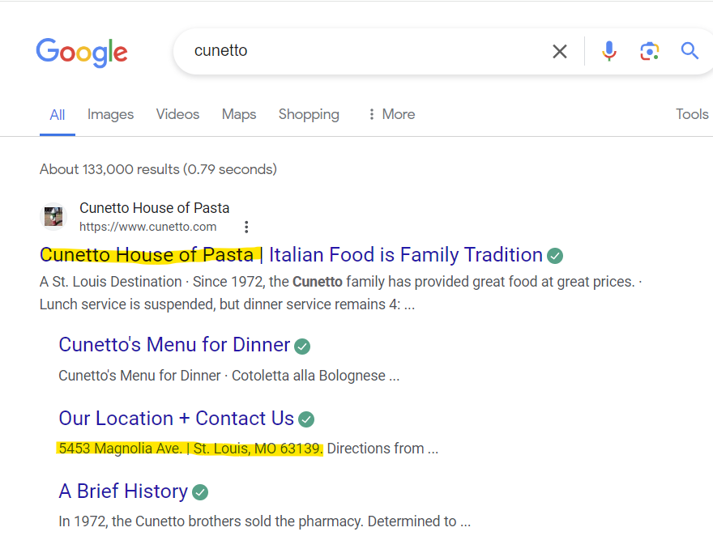Select the Videos tab
The width and height of the screenshot is (713, 536).
tap(177, 114)
